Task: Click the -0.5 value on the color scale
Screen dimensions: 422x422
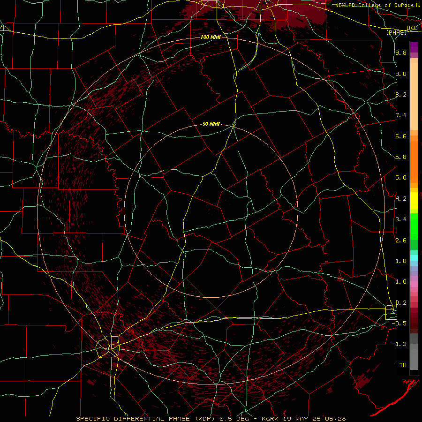Action: click(x=399, y=323)
